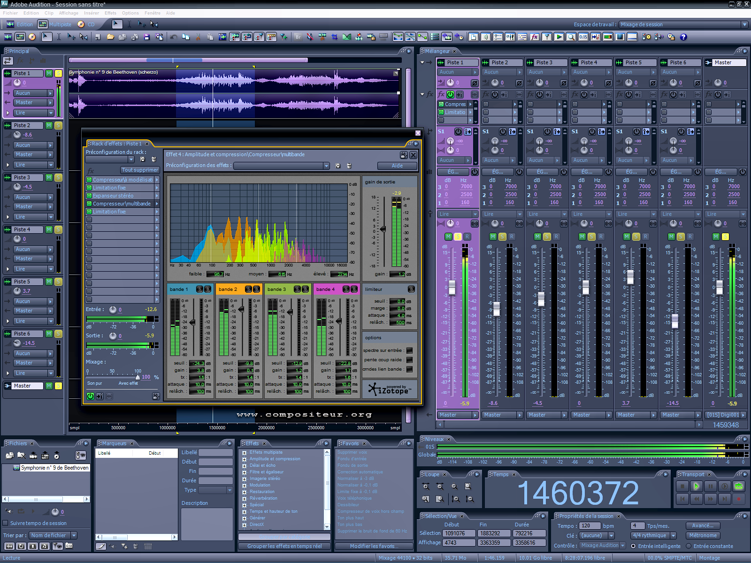Image resolution: width=751 pixels, height=563 pixels.
Task: Click the Tempo field showing 120
Action: [590, 526]
